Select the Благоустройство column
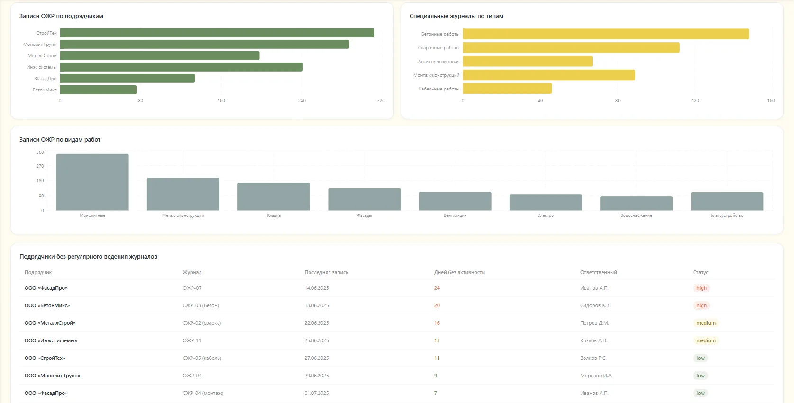Screen dimensions: 794x403 [727, 201]
